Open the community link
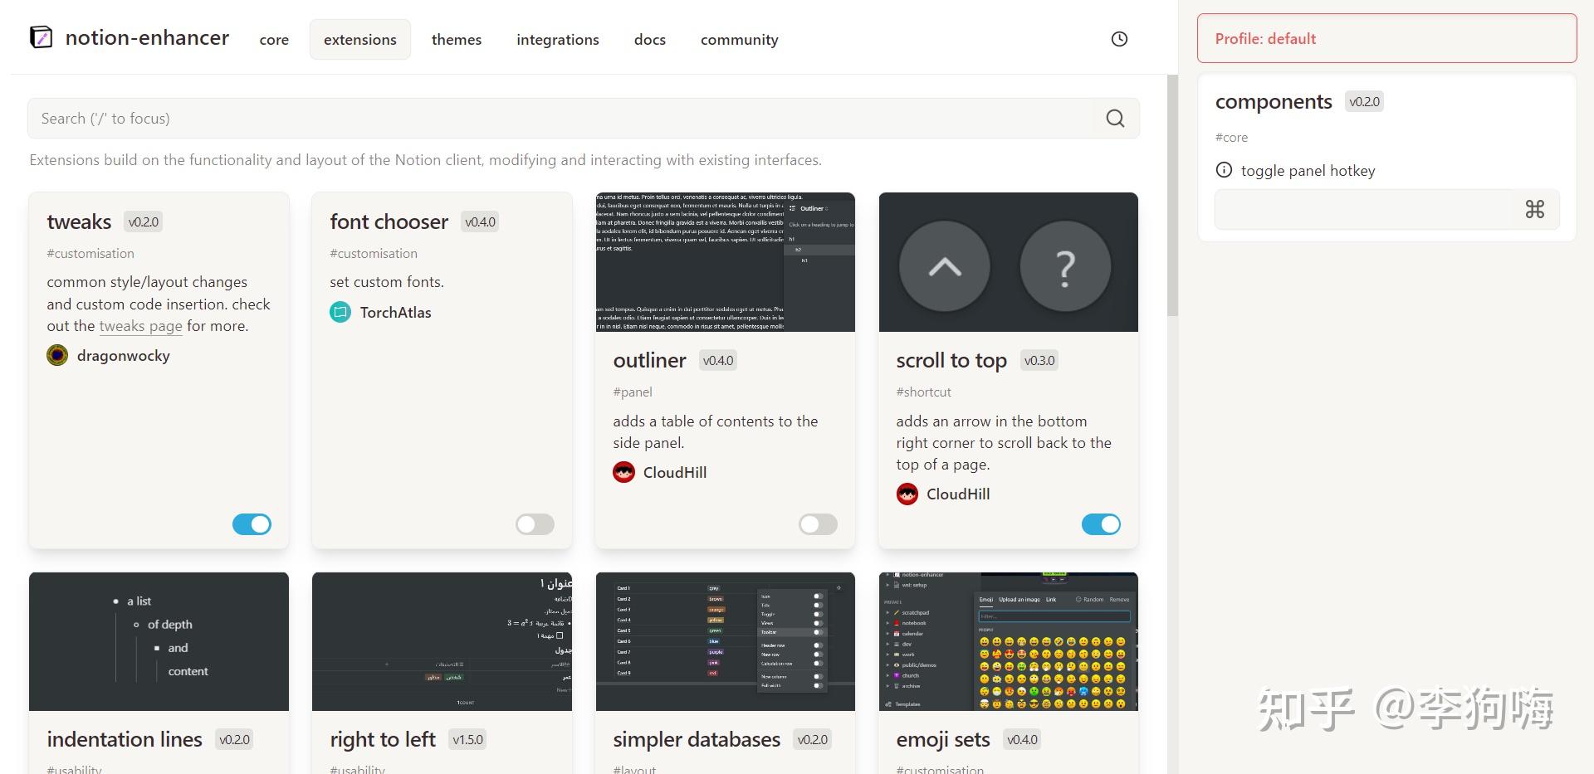The image size is (1594, 774). pyautogui.click(x=740, y=40)
